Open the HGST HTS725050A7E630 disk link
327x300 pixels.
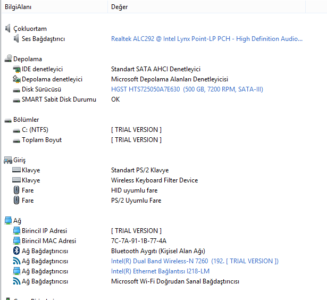(x=187, y=89)
